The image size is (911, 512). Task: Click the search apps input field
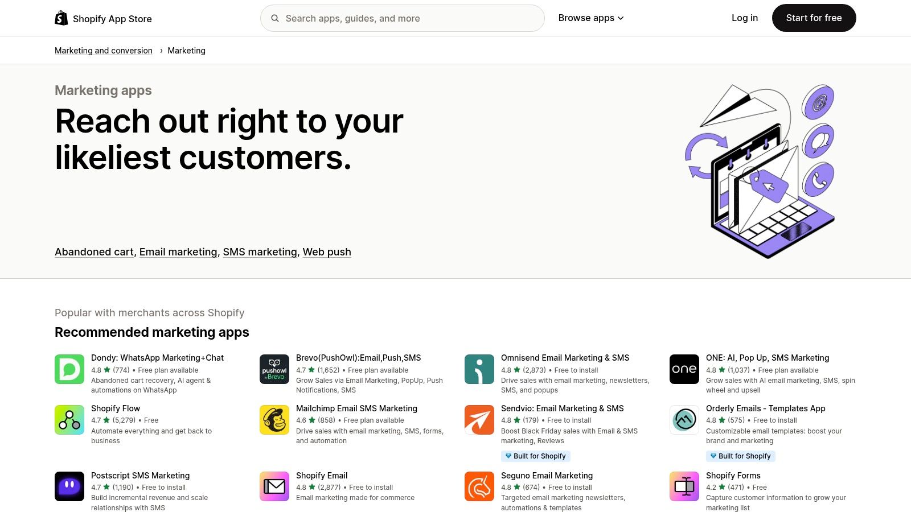click(x=402, y=18)
